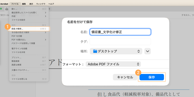The width and height of the screenshot is (194, 97).
Task: Click the 名前 file name field
Action: [120, 32]
